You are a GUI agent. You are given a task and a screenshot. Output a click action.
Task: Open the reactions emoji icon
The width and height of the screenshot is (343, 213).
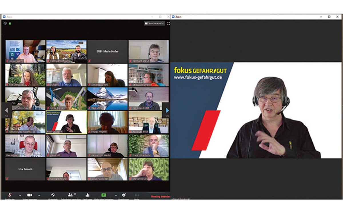[124, 195]
